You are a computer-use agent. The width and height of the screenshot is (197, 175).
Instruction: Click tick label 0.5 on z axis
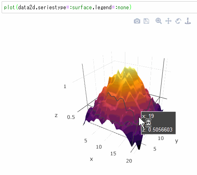click(71, 117)
